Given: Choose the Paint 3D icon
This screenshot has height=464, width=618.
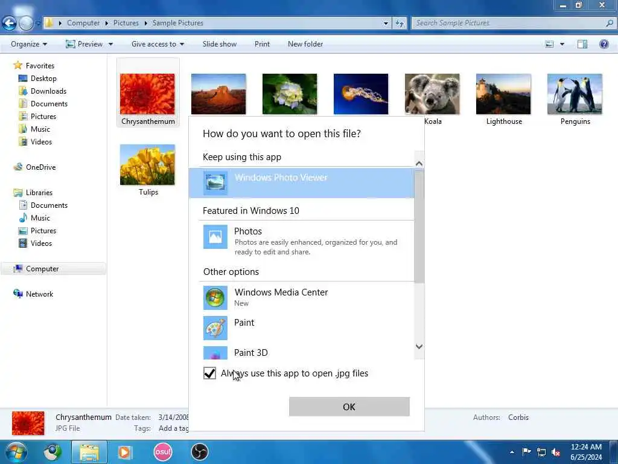Looking at the screenshot, I should 215,353.
